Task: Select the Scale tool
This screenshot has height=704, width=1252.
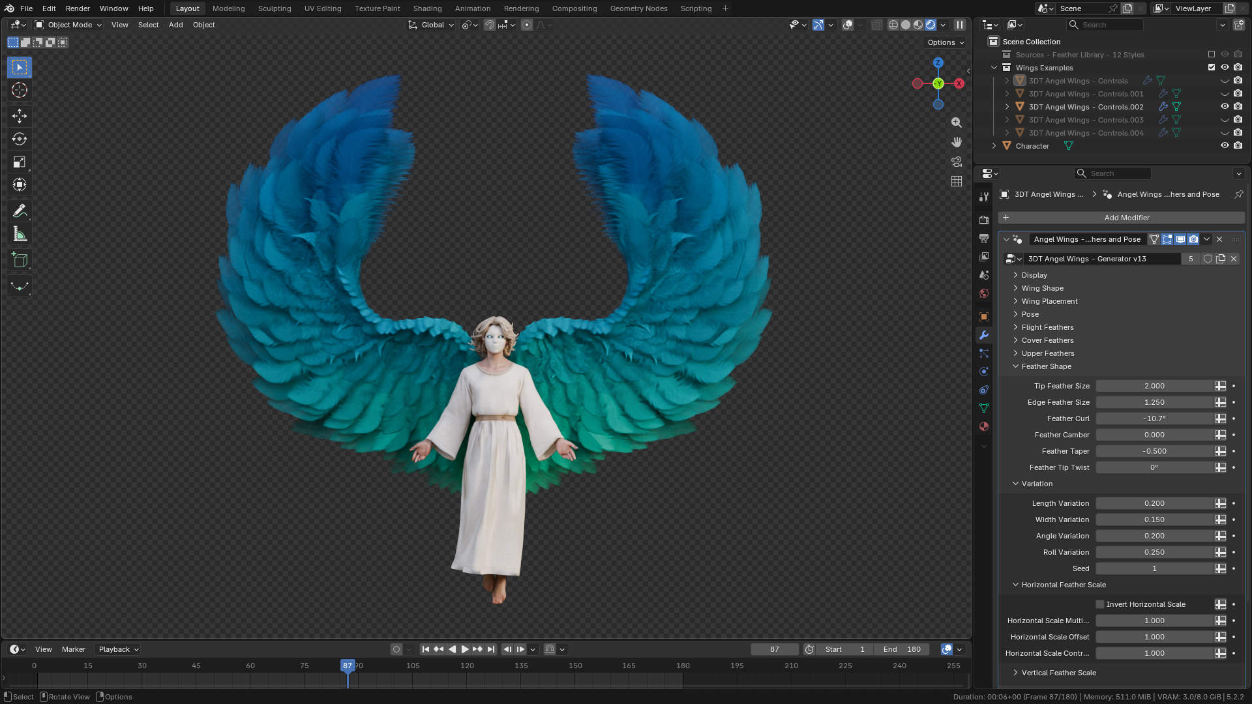Action: (x=20, y=162)
